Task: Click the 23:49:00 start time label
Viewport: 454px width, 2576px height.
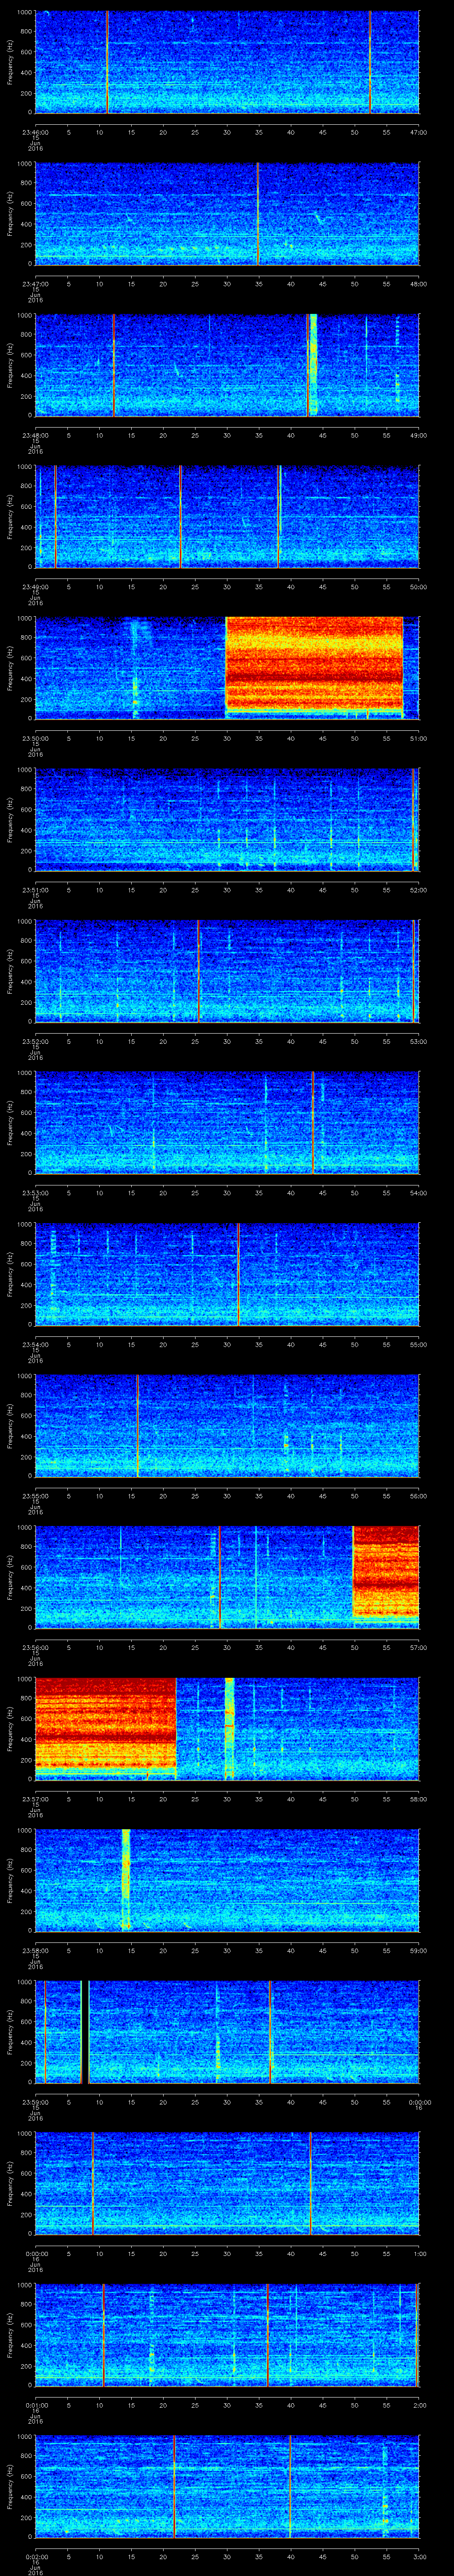Action: (35, 587)
